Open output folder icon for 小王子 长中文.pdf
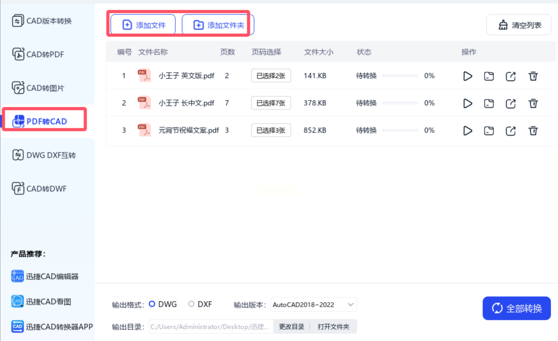 [x=489, y=103]
